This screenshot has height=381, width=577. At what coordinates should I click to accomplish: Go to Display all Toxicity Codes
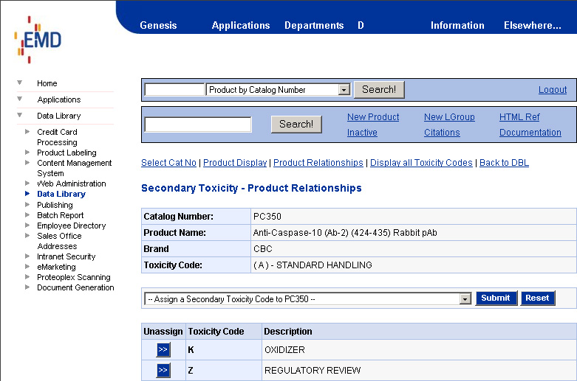421,163
